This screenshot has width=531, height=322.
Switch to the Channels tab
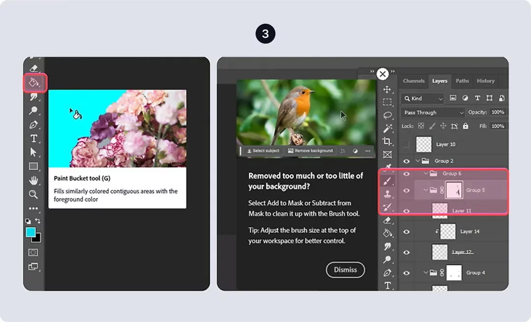tap(413, 81)
